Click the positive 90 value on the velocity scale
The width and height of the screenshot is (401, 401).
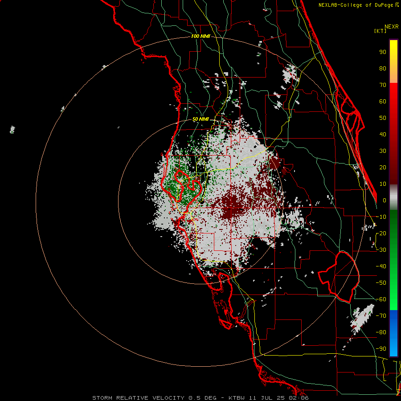tap(383, 52)
